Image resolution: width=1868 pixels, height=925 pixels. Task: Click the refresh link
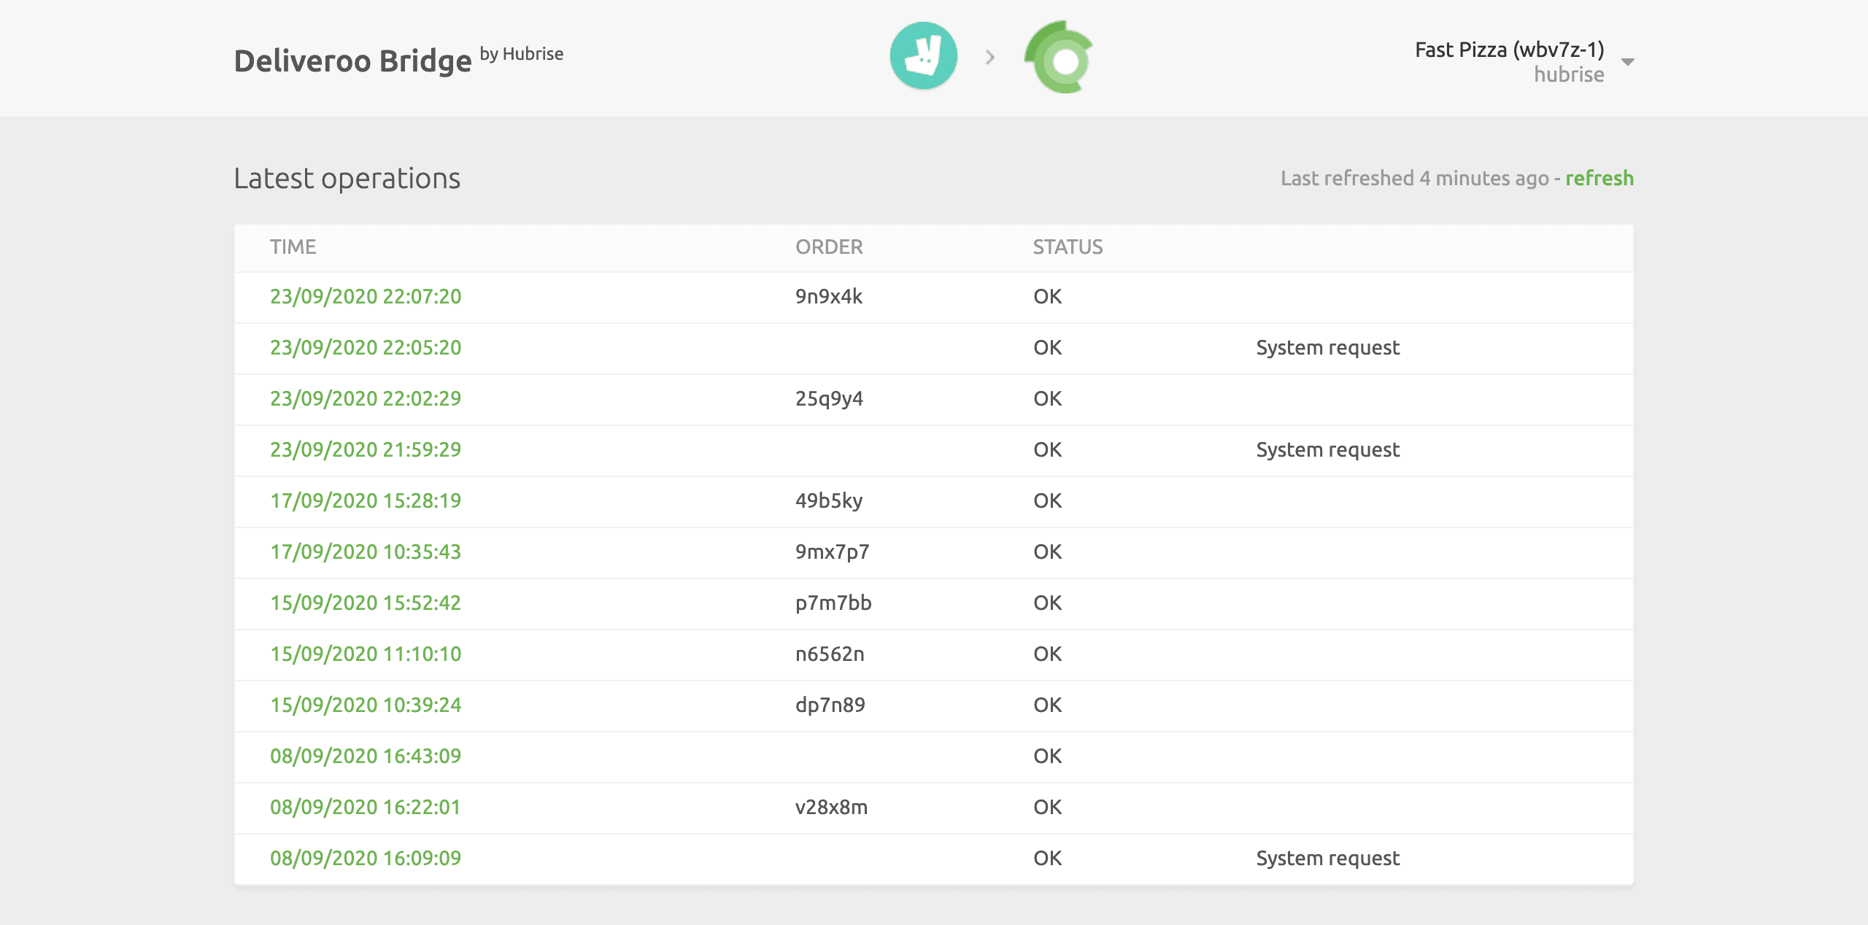(1599, 179)
